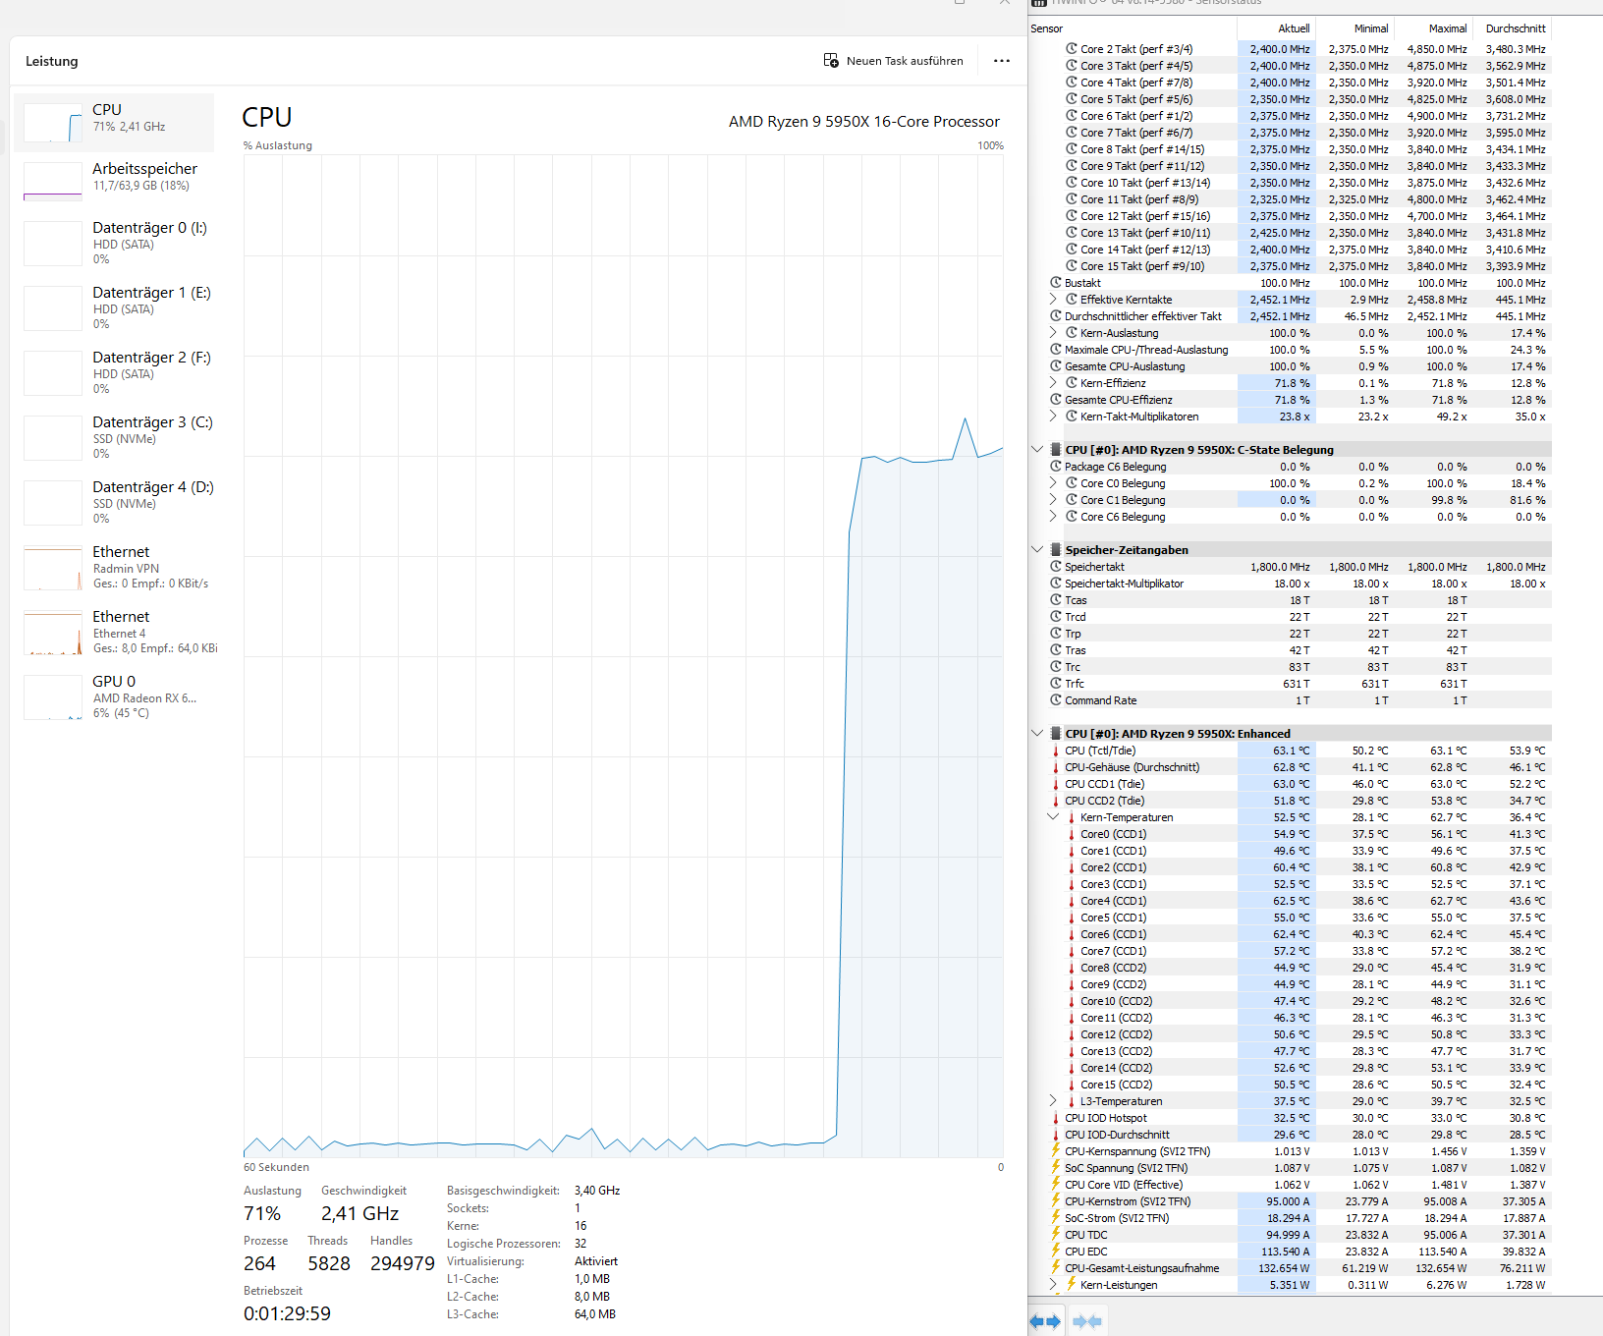Expand the Kern-Auslastung sensor group
1603x1336 pixels.
pos(1053,333)
